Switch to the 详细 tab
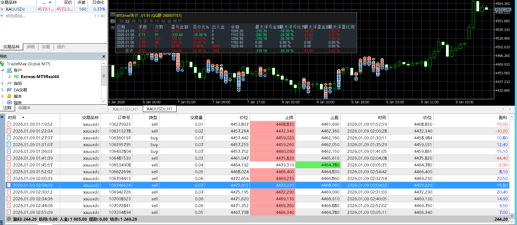This screenshot has width=517, height=225. (31, 47)
